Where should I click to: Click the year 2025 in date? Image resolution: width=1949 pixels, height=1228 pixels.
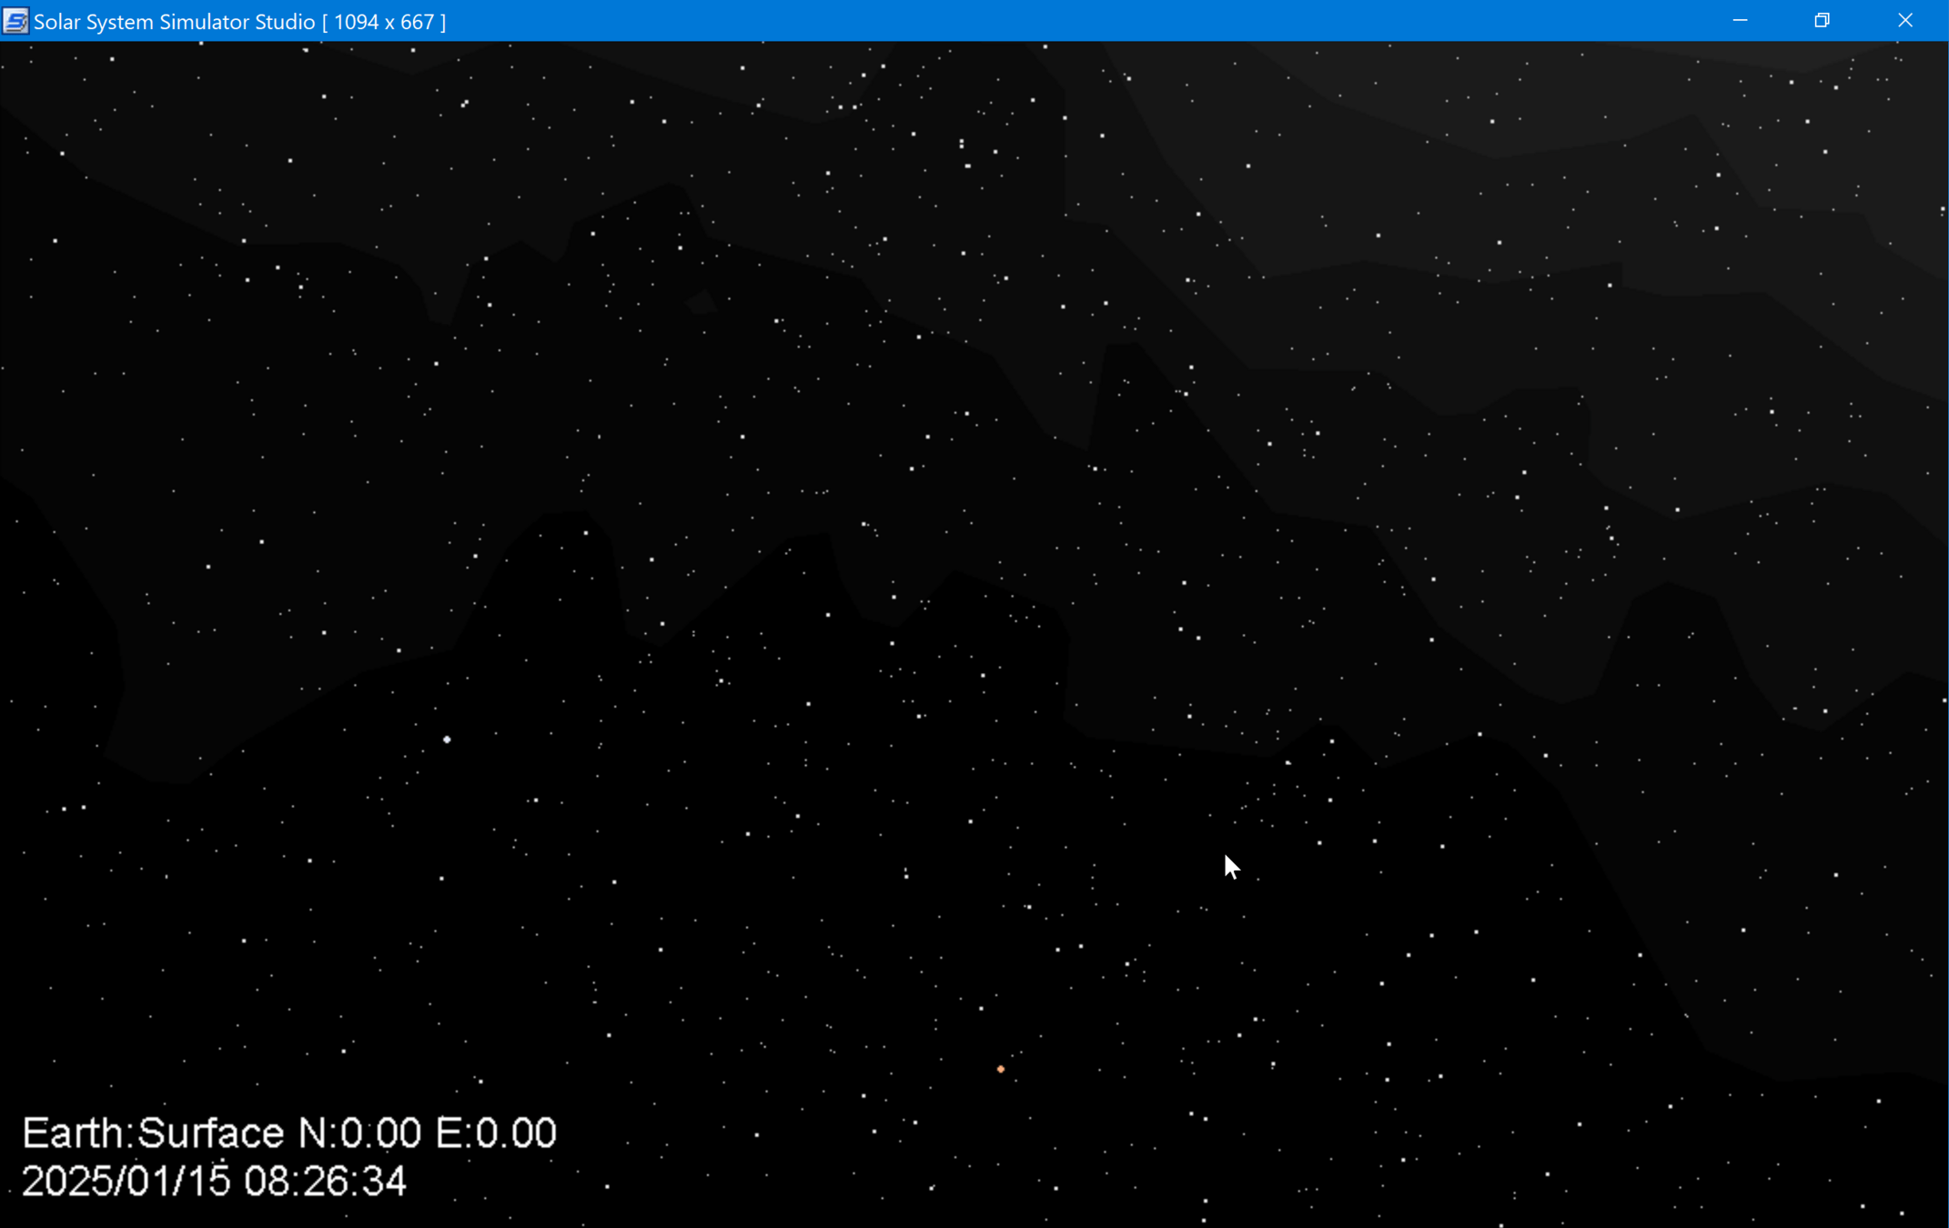click(x=66, y=1182)
